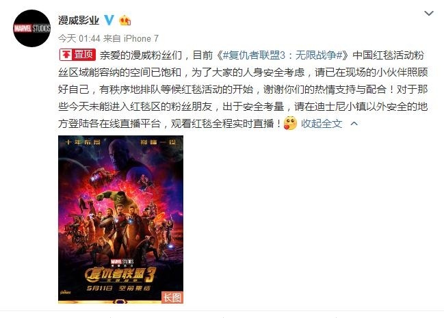Image resolution: width=444 pixels, height=318 pixels.
Task: Click the iPhone 7 source link
Action: pyautogui.click(x=141, y=38)
